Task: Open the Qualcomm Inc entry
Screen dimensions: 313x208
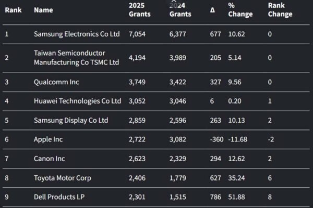Action: [x=57, y=82]
